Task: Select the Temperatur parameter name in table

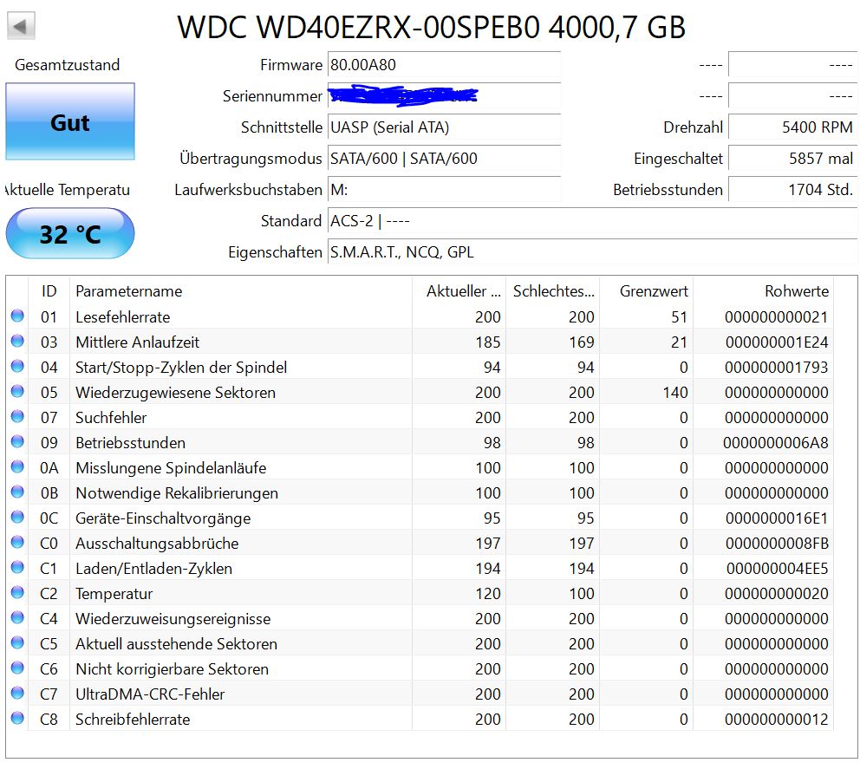Action: tap(114, 594)
